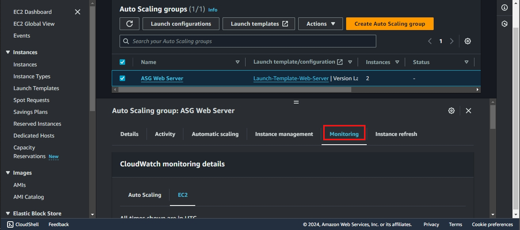Open CloudShell from the footer
This screenshot has height=230, width=520.
coord(23,224)
